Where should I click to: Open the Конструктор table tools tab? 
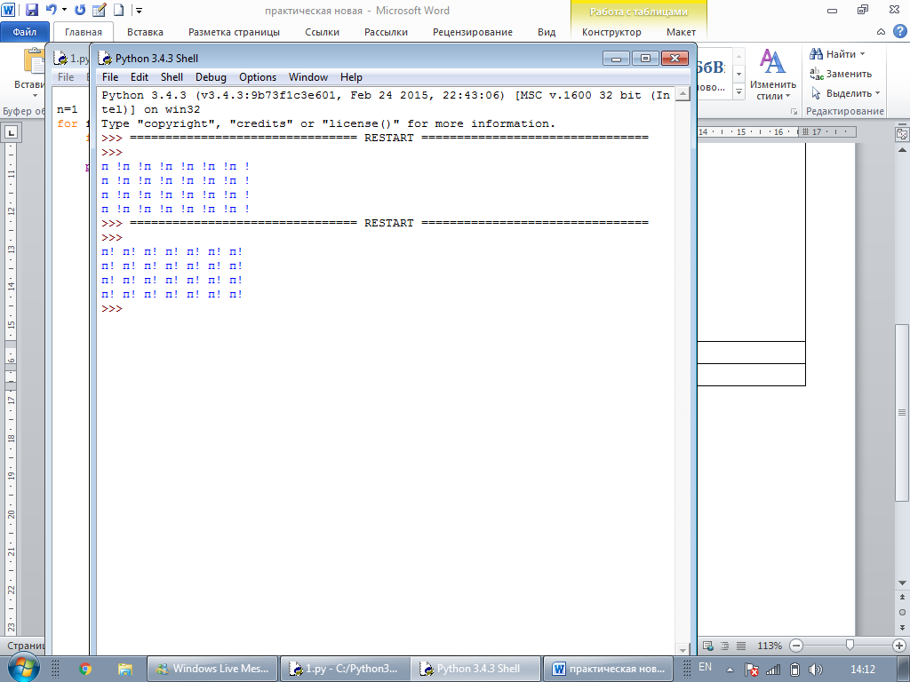click(x=611, y=32)
